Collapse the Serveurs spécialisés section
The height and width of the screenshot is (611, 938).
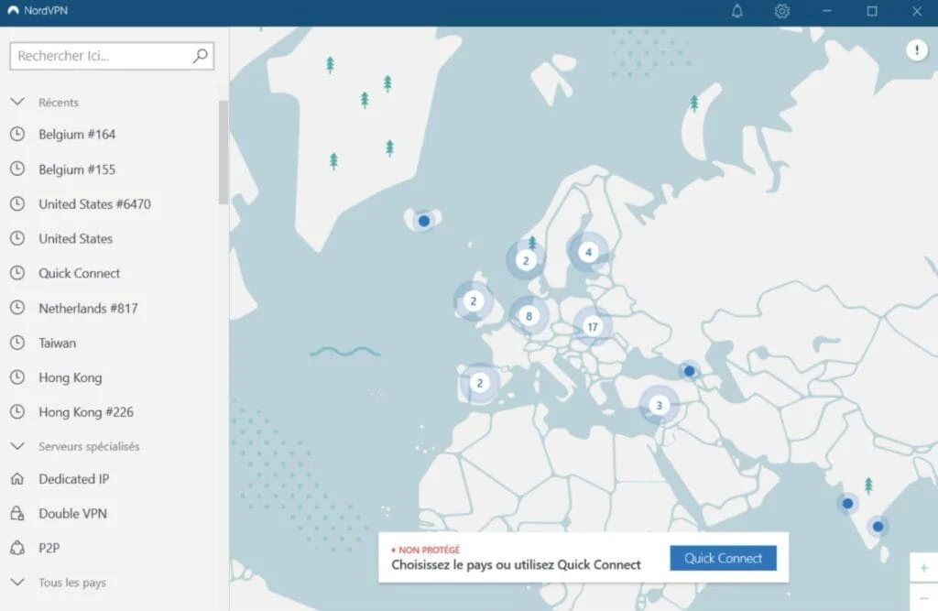(17, 446)
